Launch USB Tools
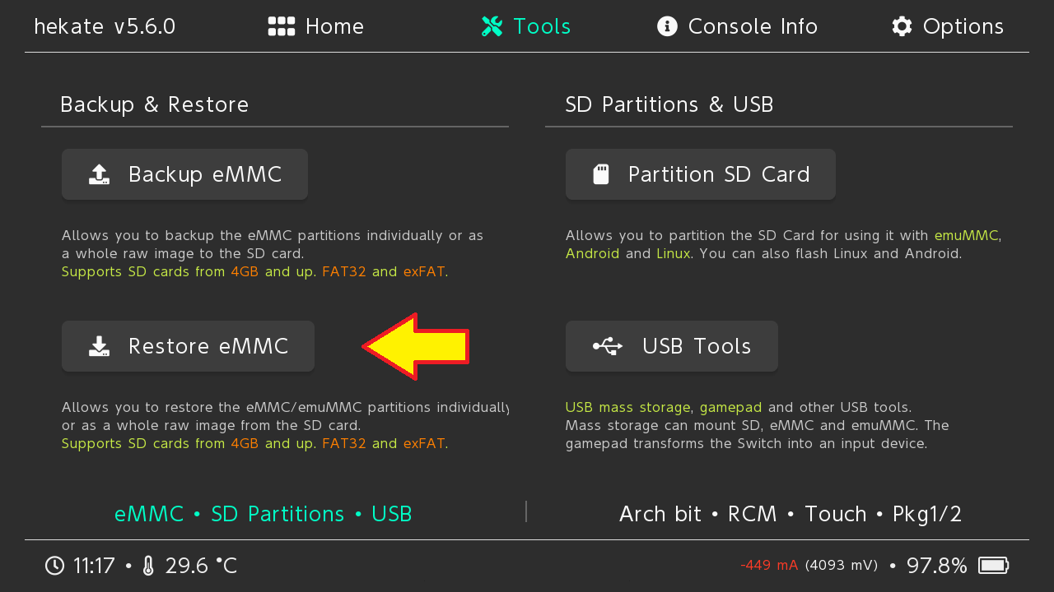This screenshot has width=1054, height=592. (x=672, y=346)
